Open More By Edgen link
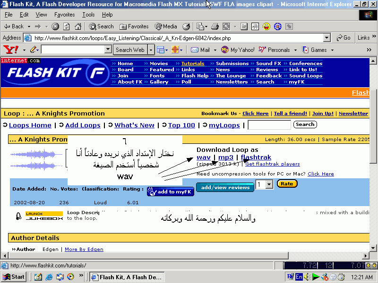The width and height of the screenshot is (378, 283). pyautogui.click(x=84, y=250)
